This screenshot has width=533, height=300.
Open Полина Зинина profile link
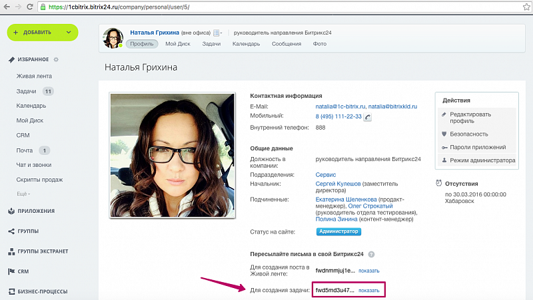[336, 220]
